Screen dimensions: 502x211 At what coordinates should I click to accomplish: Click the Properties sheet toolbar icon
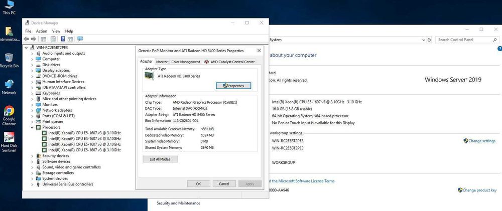[53, 39]
